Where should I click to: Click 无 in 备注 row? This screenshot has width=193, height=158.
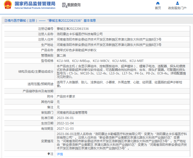(x=58, y=107)
